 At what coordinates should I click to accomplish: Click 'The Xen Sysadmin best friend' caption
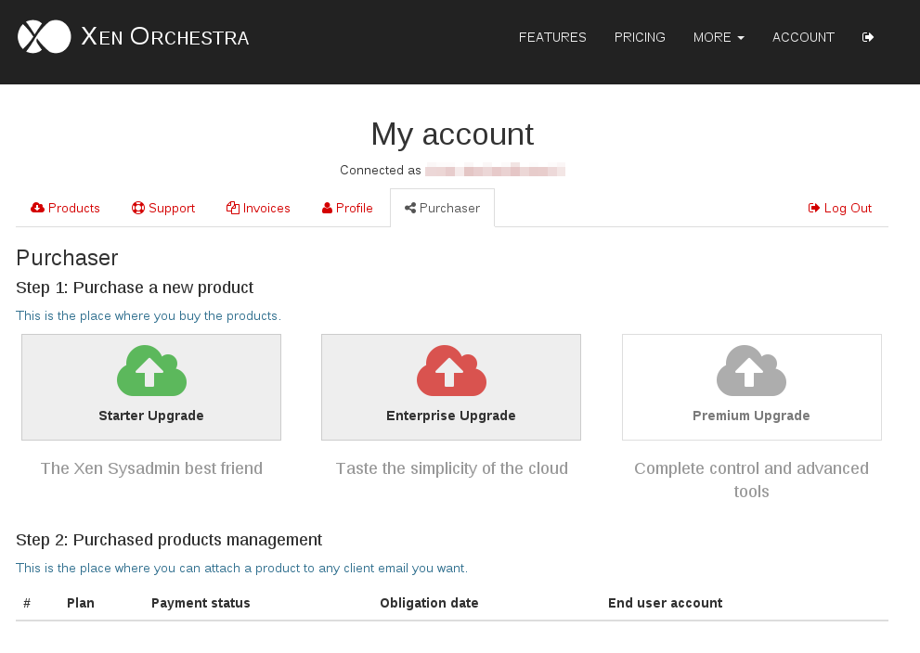[x=151, y=468]
